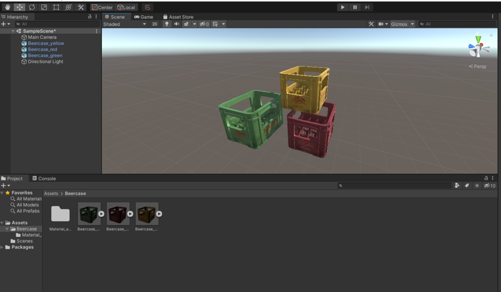
Task: Switch to the Console tab
Action: (x=44, y=178)
